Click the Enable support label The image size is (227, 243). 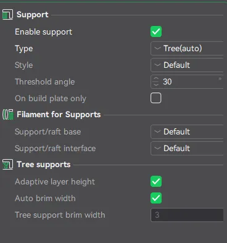point(43,32)
